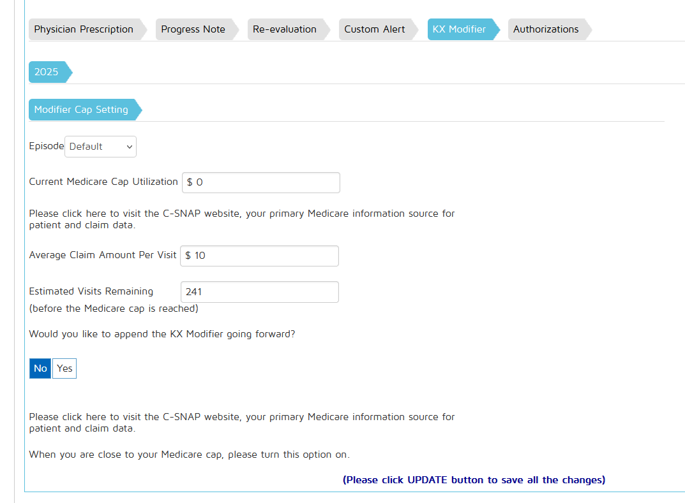
Task: Open the Physician Prescription tab
Action: [84, 29]
